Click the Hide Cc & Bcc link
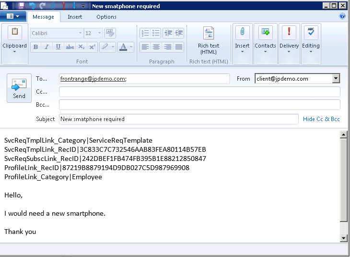350x257 pixels. pos(321,119)
